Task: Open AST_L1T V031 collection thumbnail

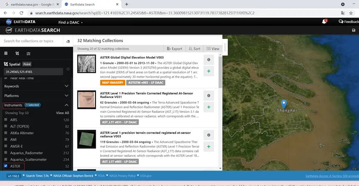Action: (x=87, y=100)
